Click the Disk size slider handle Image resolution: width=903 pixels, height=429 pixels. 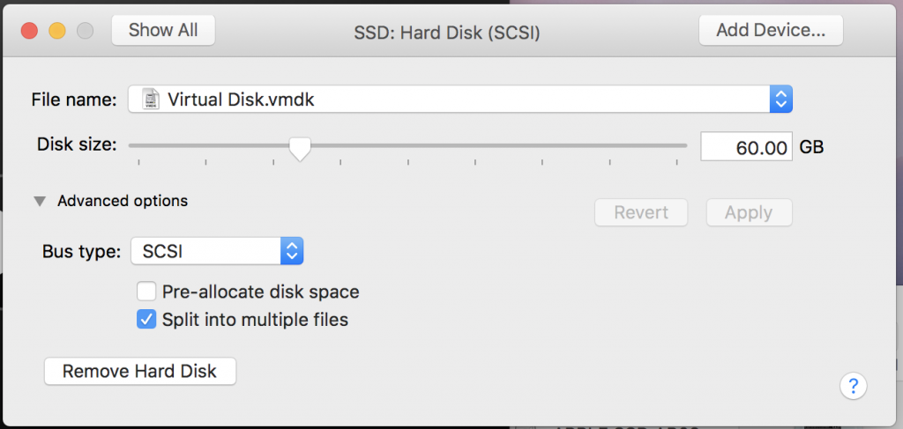[300, 149]
